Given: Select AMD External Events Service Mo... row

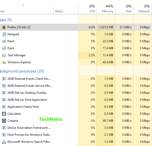Looking at the screenshot, I should (75, 86).
